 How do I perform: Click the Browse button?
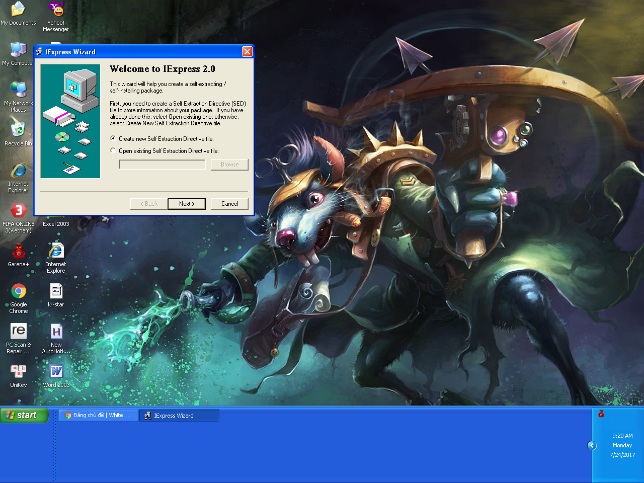[229, 165]
